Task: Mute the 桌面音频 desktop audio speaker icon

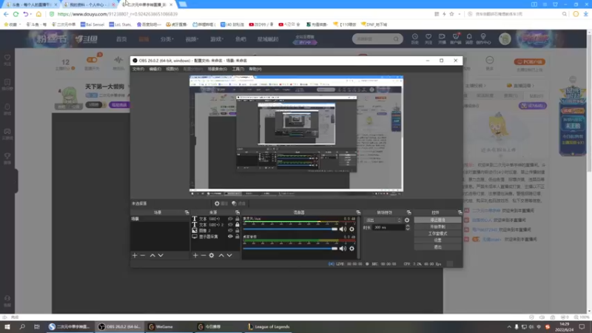Action: pyautogui.click(x=343, y=249)
